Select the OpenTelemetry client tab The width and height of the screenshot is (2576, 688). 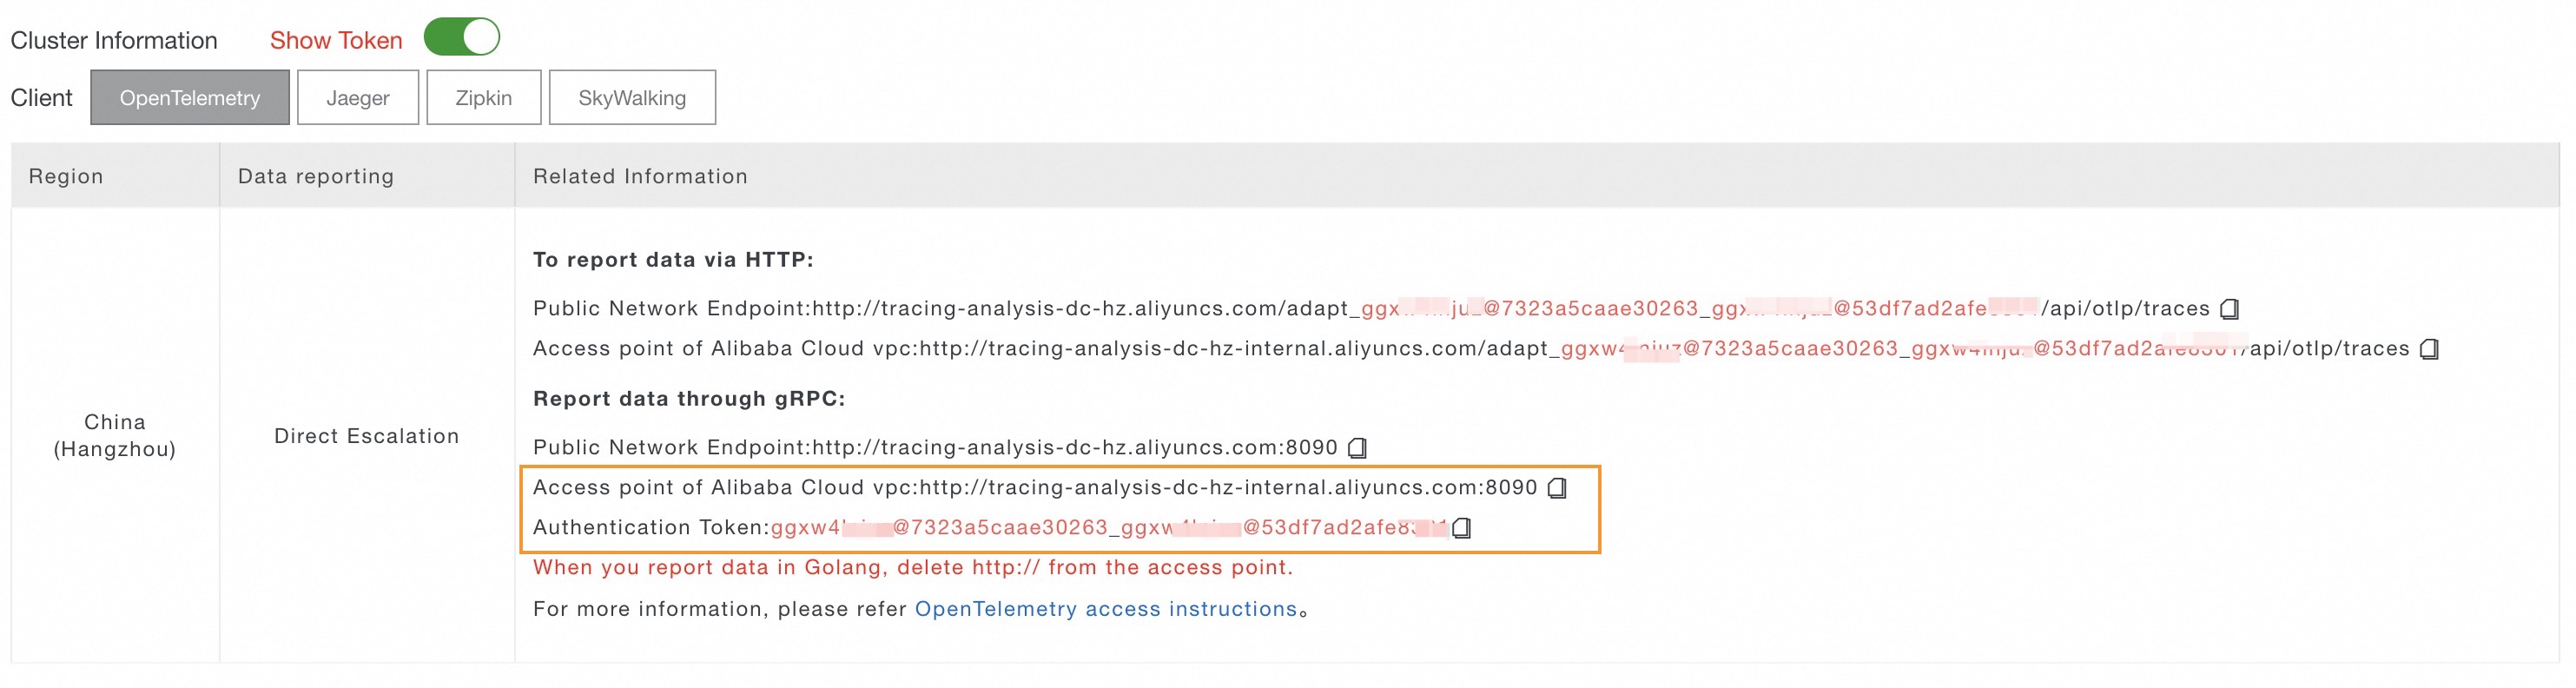click(190, 98)
